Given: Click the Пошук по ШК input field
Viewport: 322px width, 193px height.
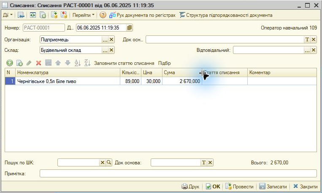Looking at the screenshot, I should click(x=78, y=163).
